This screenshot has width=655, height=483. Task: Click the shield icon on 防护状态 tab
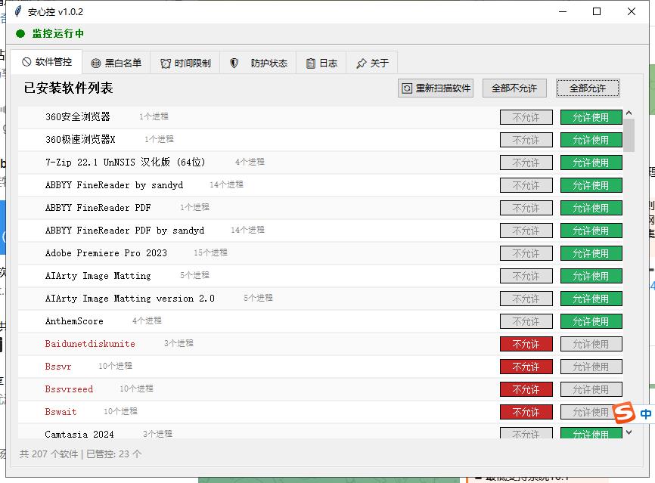point(234,63)
